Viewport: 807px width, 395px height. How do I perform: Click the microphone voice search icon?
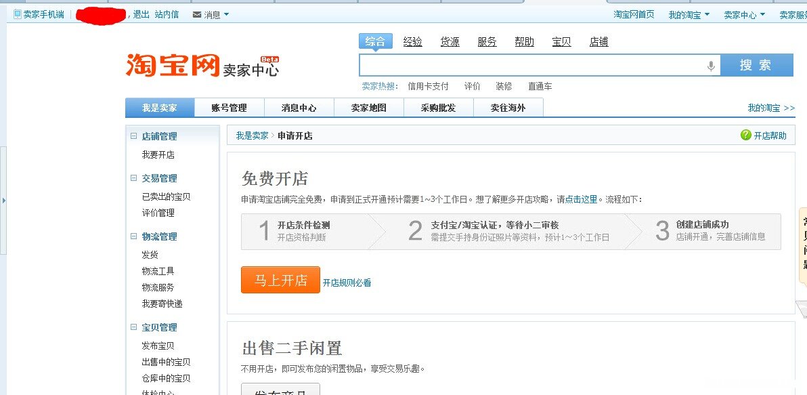point(711,66)
